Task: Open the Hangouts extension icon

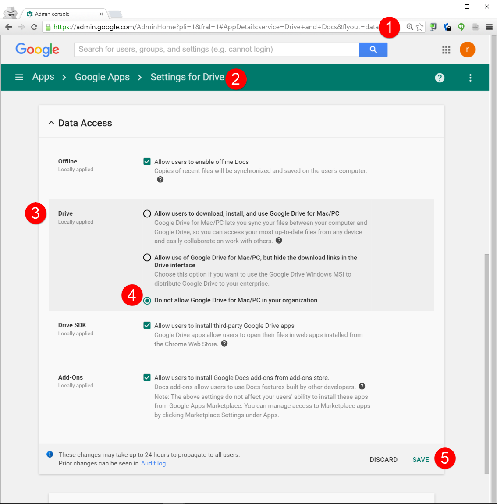Action: (461, 27)
